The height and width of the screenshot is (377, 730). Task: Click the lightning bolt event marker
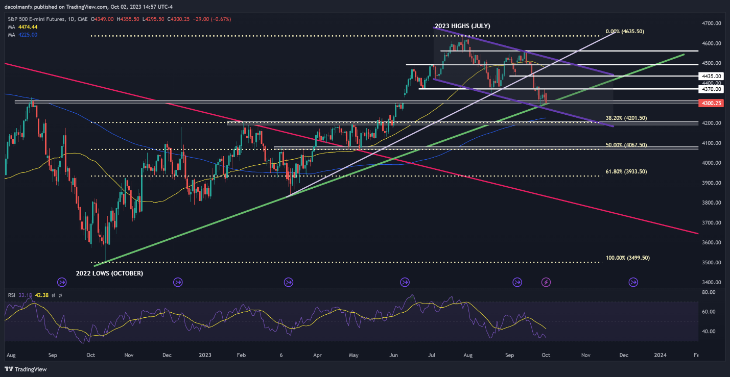click(x=546, y=282)
